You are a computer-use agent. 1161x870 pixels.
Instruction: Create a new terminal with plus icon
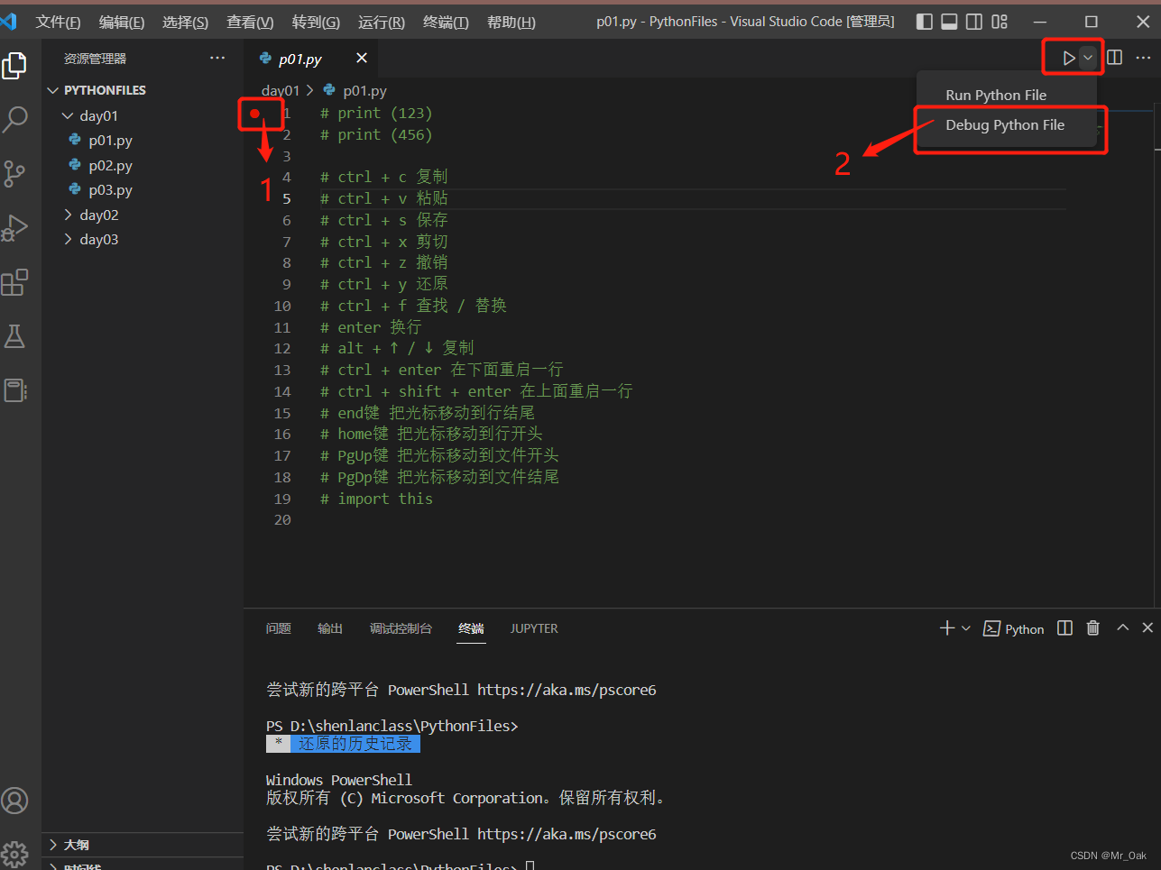click(947, 628)
